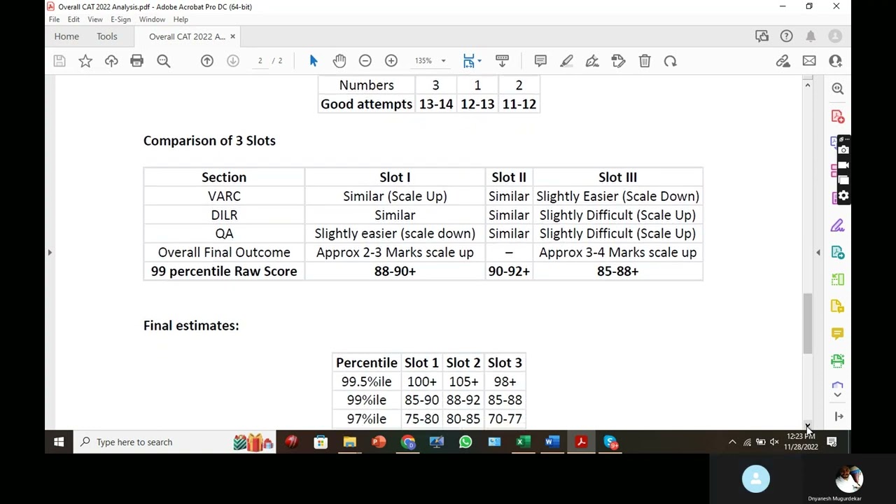Collapse the right tools pane arrow

point(818,252)
